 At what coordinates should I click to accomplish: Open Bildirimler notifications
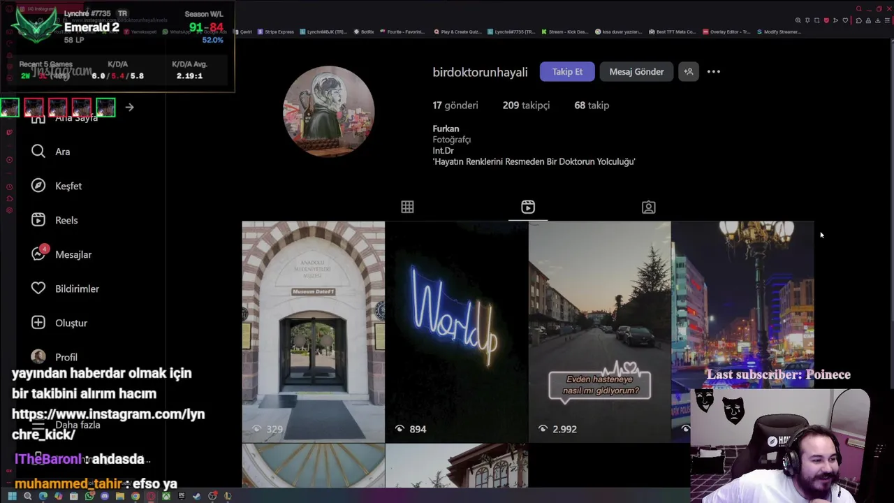(x=65, y=289)
